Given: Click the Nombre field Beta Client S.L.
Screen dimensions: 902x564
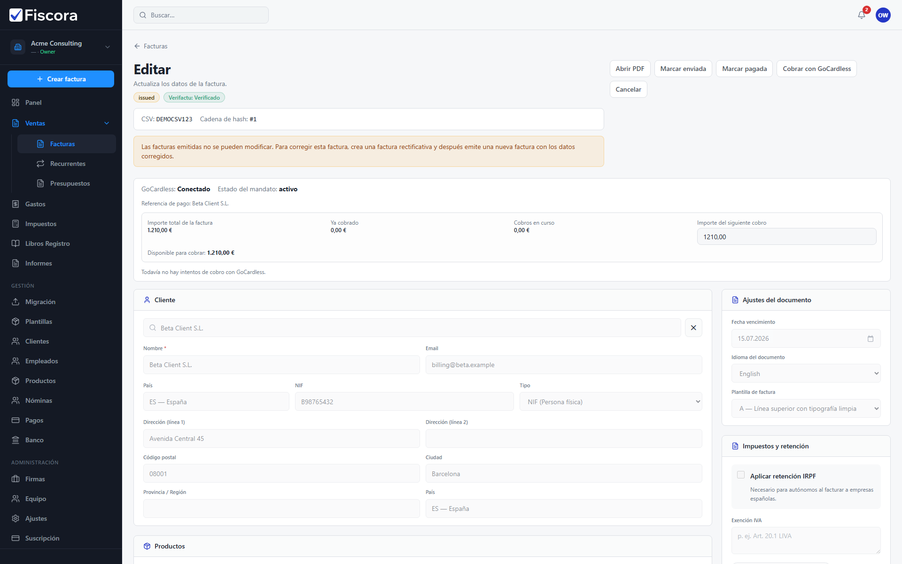Looking at the screenshot, I should [281, 365].
